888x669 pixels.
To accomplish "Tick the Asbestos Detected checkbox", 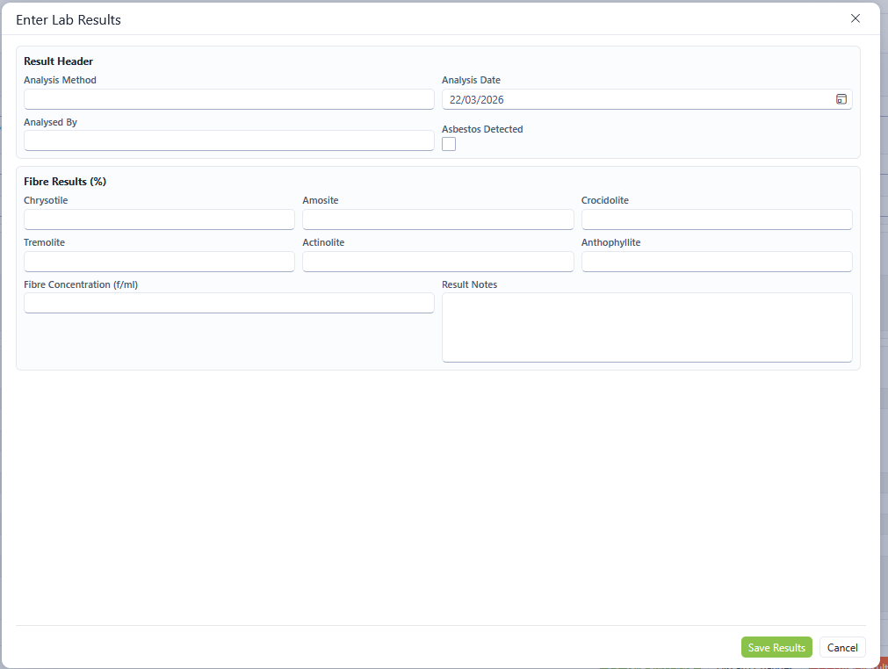I will 449,144.
